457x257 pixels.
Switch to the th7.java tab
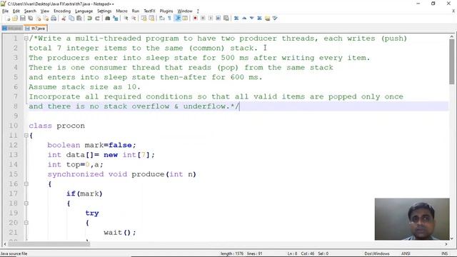point(36,29)
